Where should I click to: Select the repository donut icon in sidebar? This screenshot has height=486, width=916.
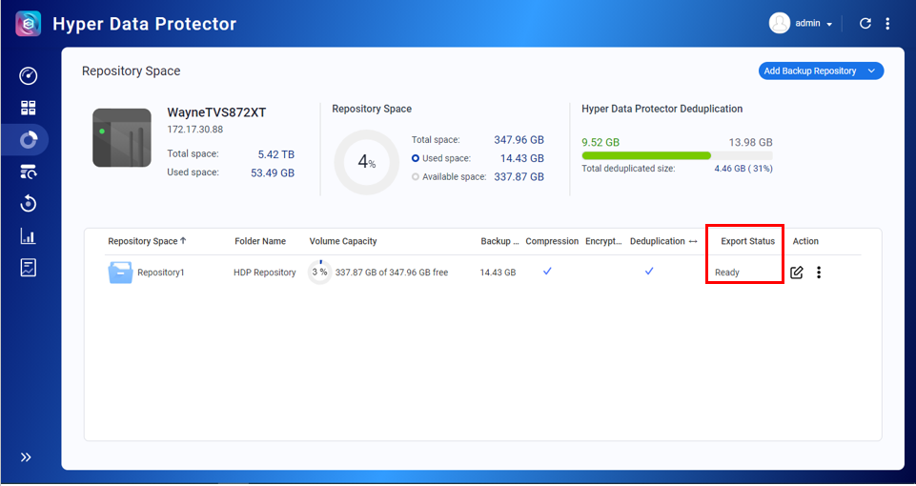click(x=28, y=140)
